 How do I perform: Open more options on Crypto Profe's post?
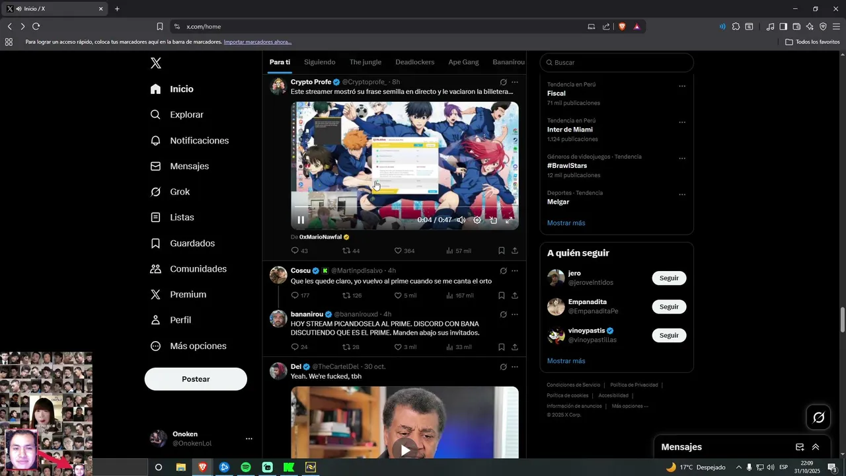click(515, 82)
